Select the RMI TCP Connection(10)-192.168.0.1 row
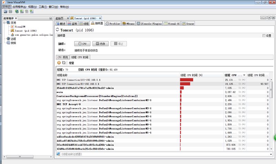The image size is (276, 164). [163, 80]
